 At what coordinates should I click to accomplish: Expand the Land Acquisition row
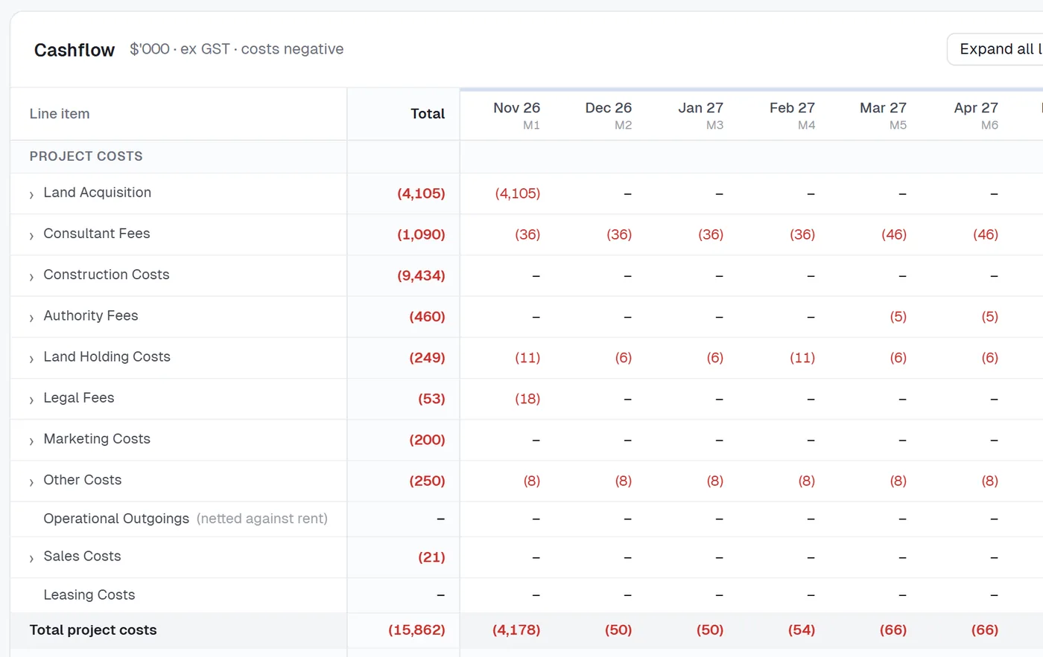pyautogui.click(x=31, y=195)
